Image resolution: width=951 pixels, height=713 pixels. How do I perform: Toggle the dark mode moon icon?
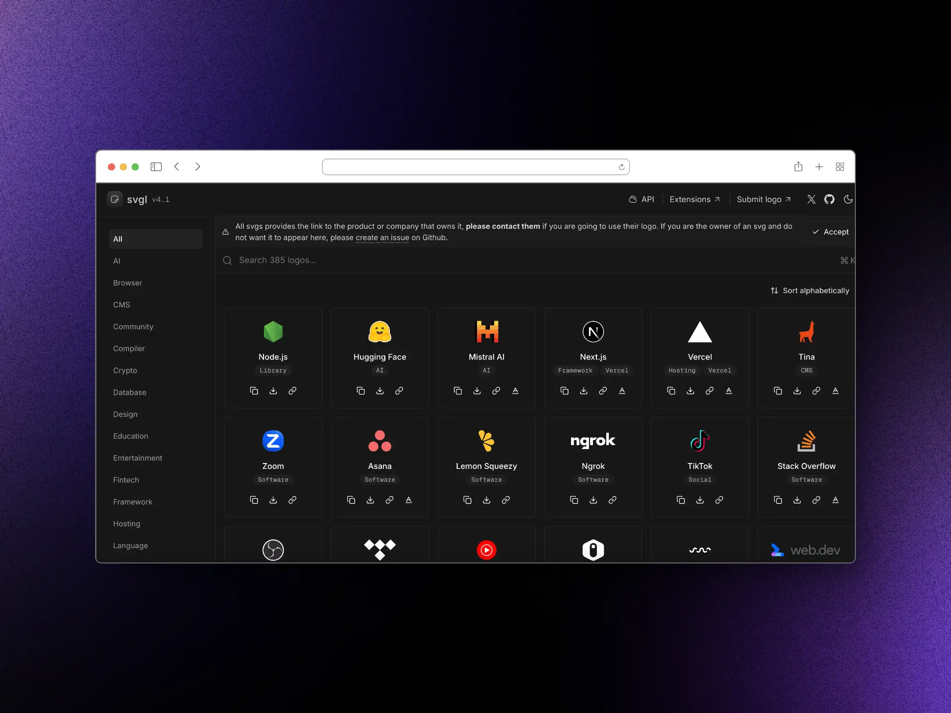pos(848,199)
